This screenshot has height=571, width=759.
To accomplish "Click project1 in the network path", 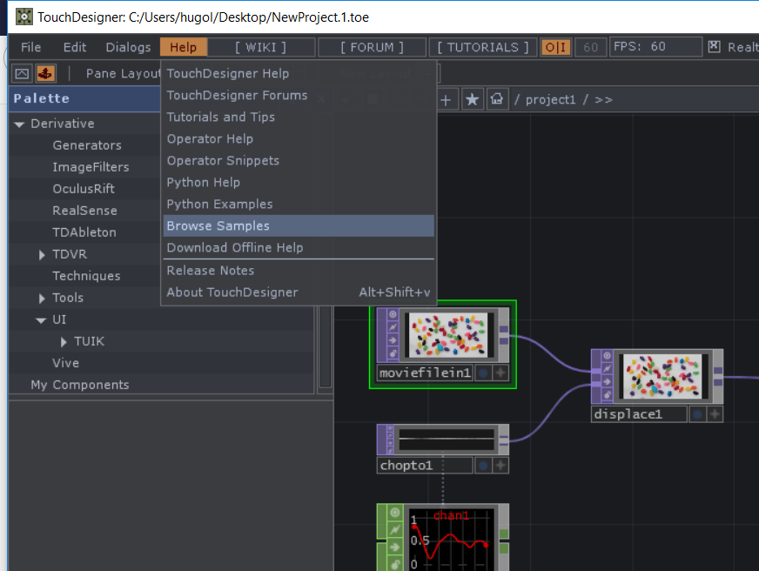I will coord(551,100).
